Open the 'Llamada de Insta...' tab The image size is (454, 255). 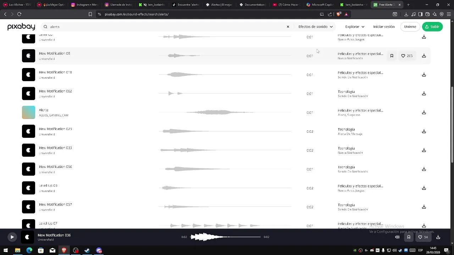118,5
